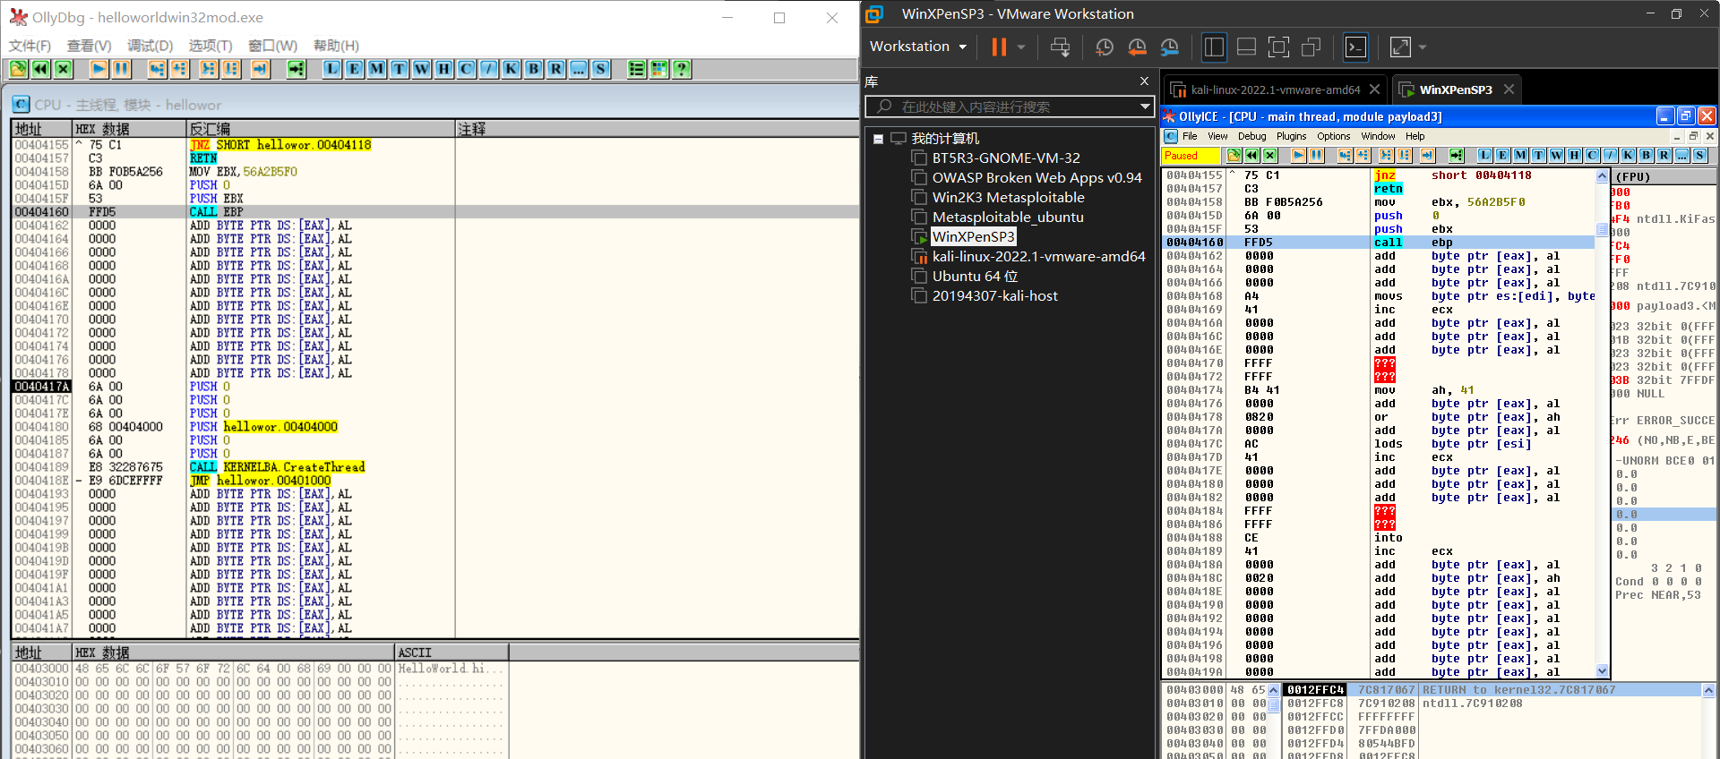Suspend the virtual machine in VMware

tap(999, 47)
